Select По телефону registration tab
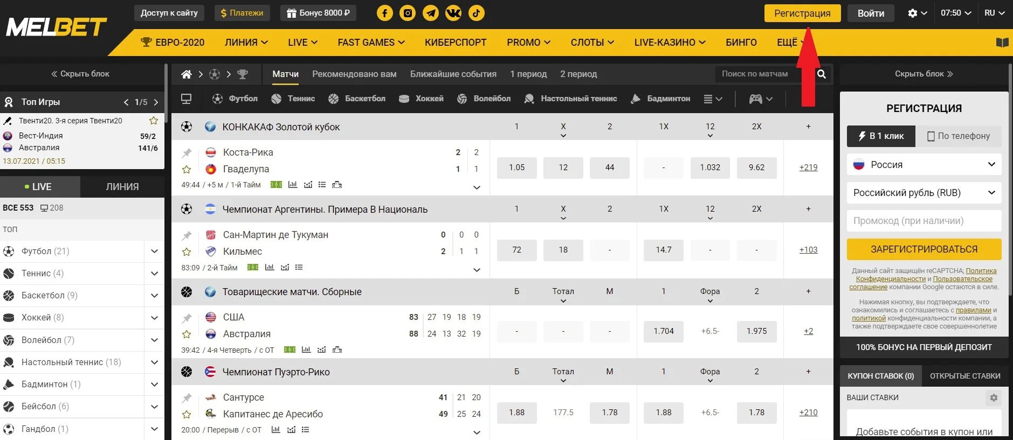The image size is (1013, 440). (959, 136)
